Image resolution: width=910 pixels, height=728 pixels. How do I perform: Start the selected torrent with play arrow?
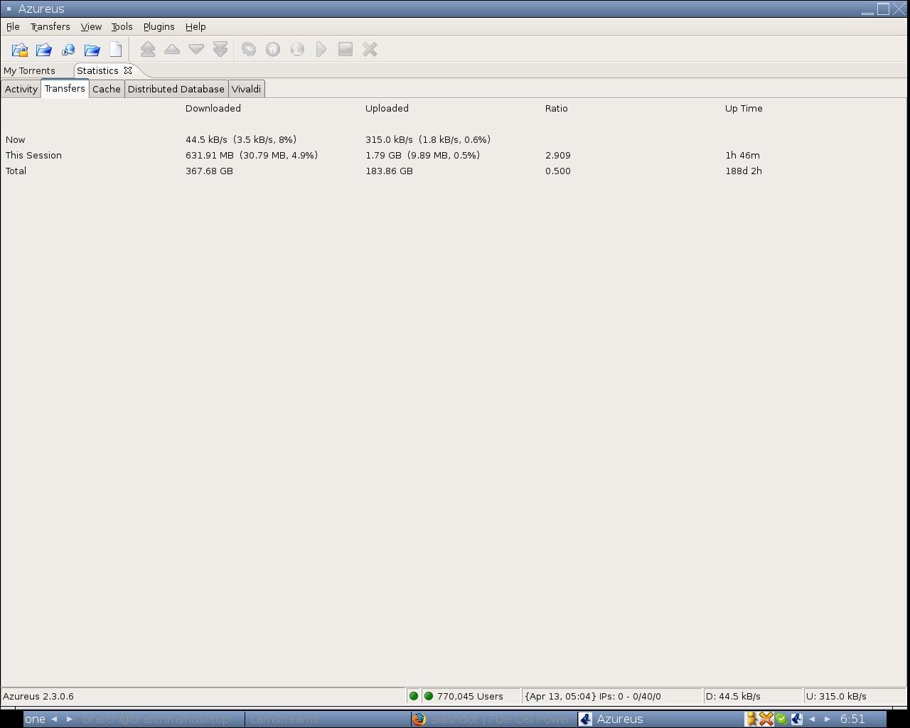click(321, 50)
